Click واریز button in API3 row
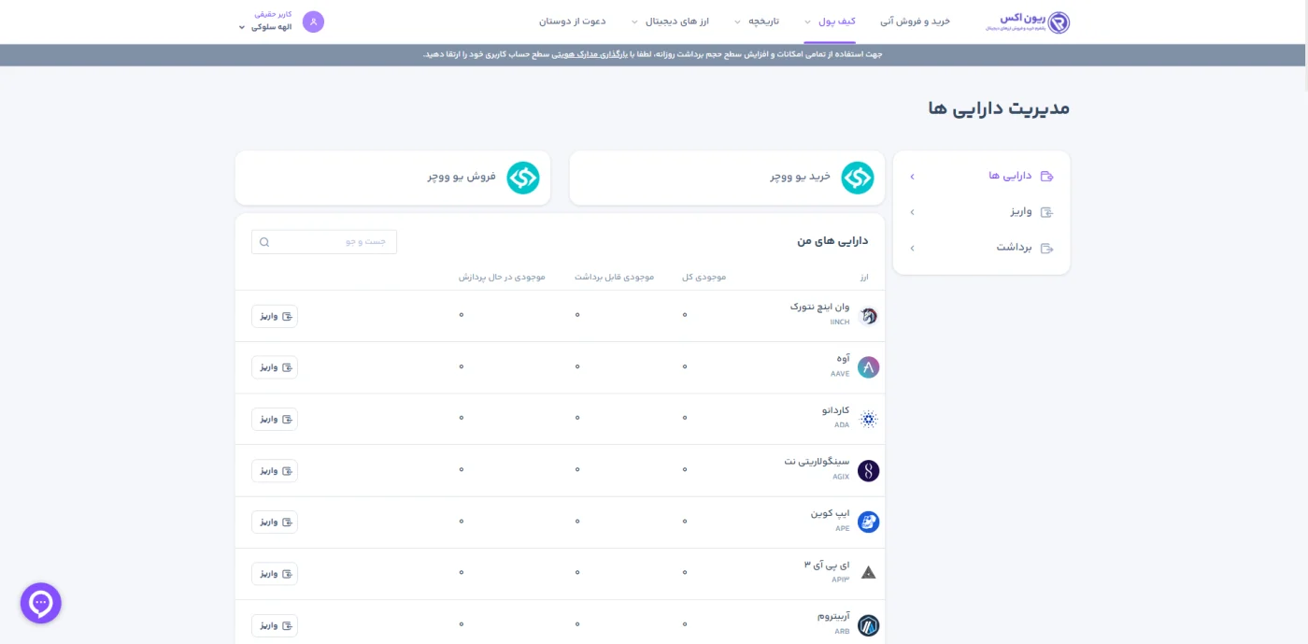The image size is (1308, 644). pos(275,574)
